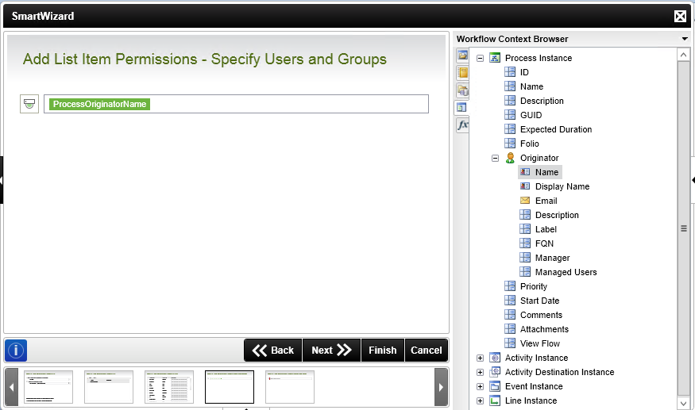Proceed with the Next button

[x=331, y=351]
